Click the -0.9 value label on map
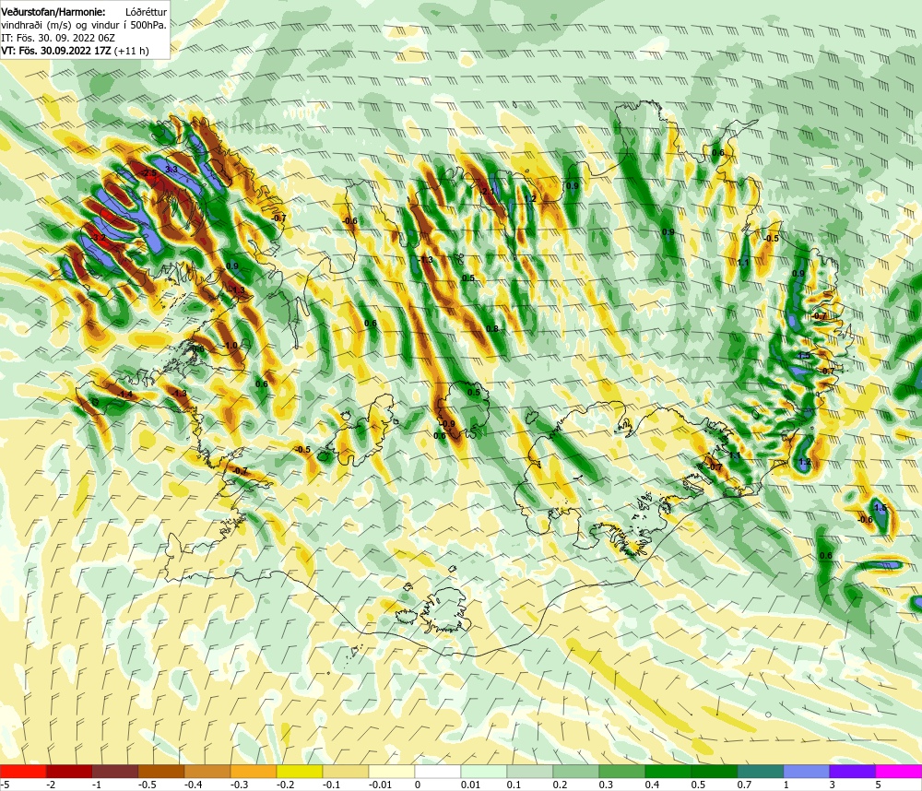 (x=447, y=423)
